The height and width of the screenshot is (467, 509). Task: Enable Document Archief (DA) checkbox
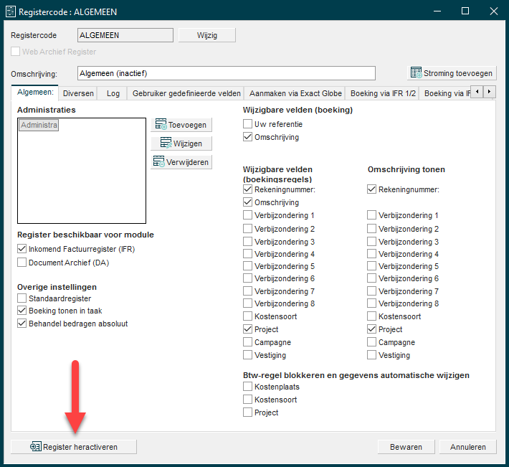pyautogui.click(x=22, y=263)
